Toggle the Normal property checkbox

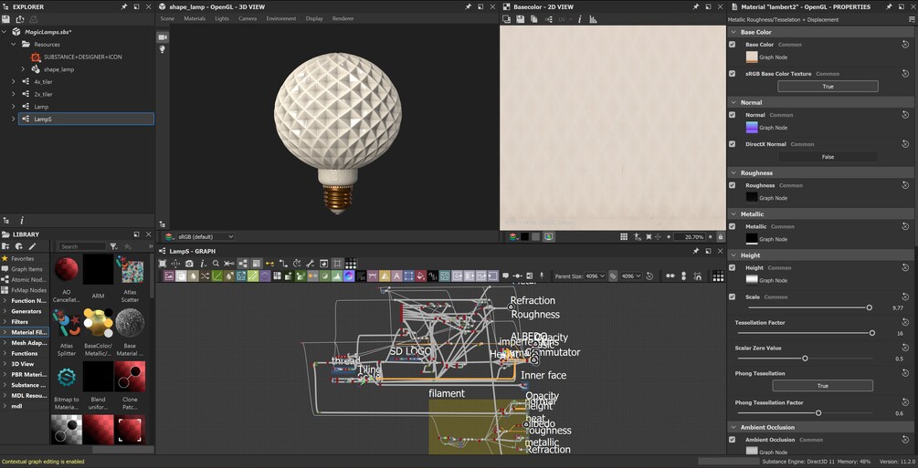[732, 115]
